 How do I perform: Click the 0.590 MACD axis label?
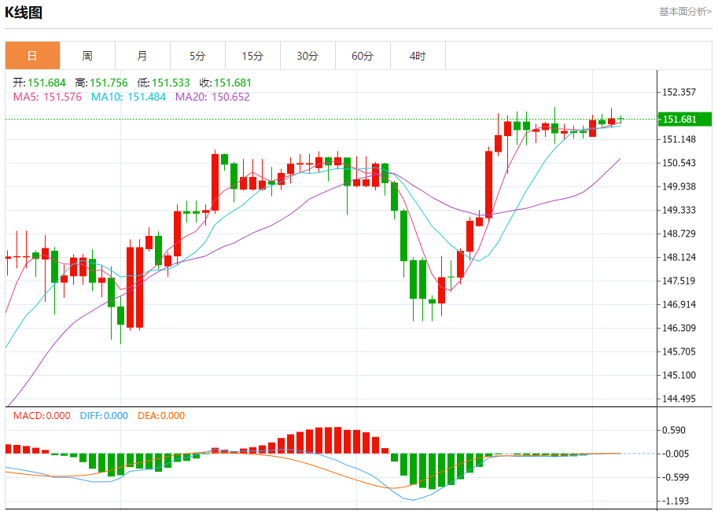674,430
